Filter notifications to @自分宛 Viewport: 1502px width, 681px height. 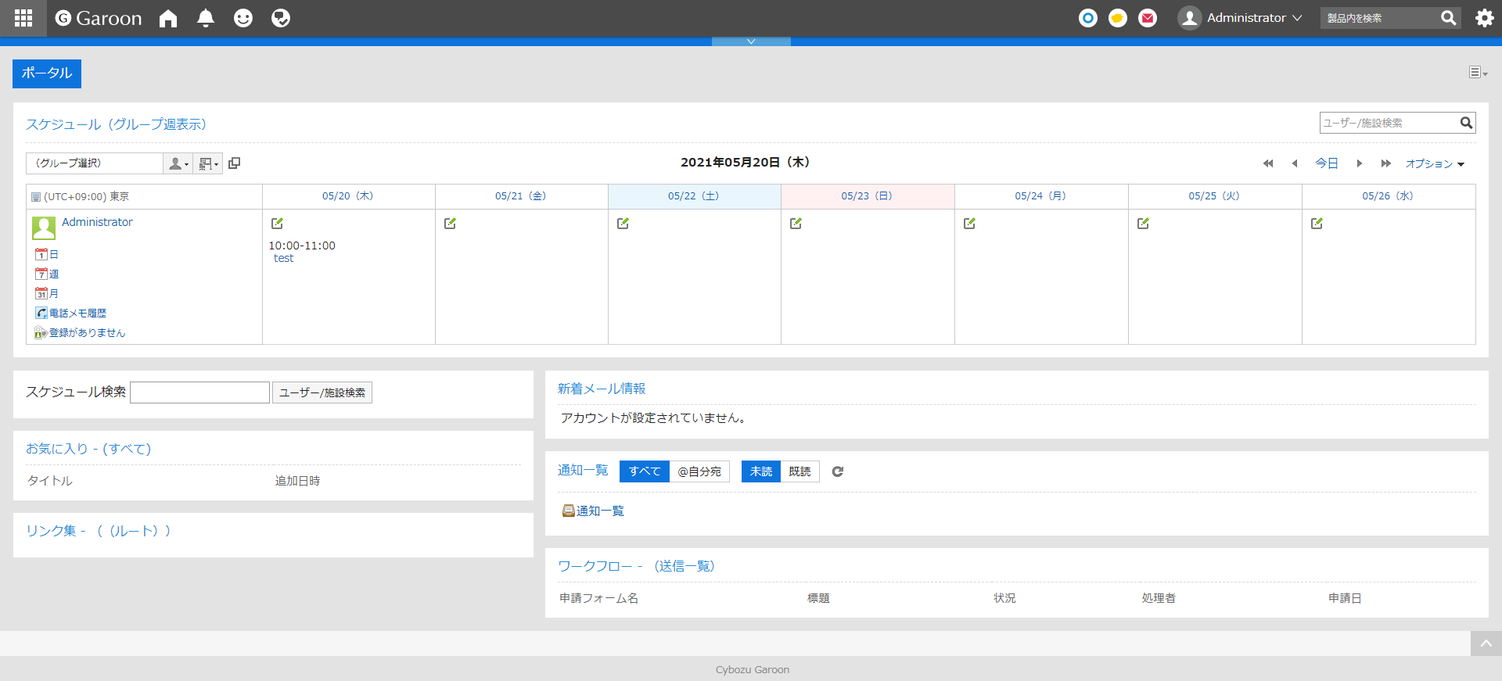pos(699,471)
